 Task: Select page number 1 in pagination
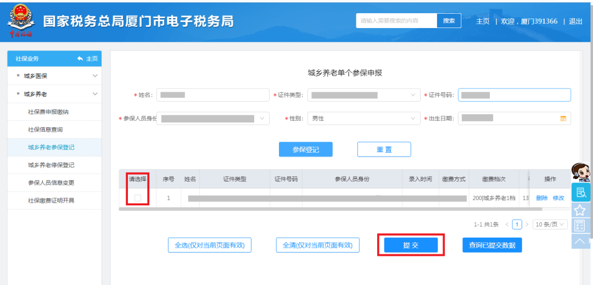pyautogui.click(x=517, y=225)
